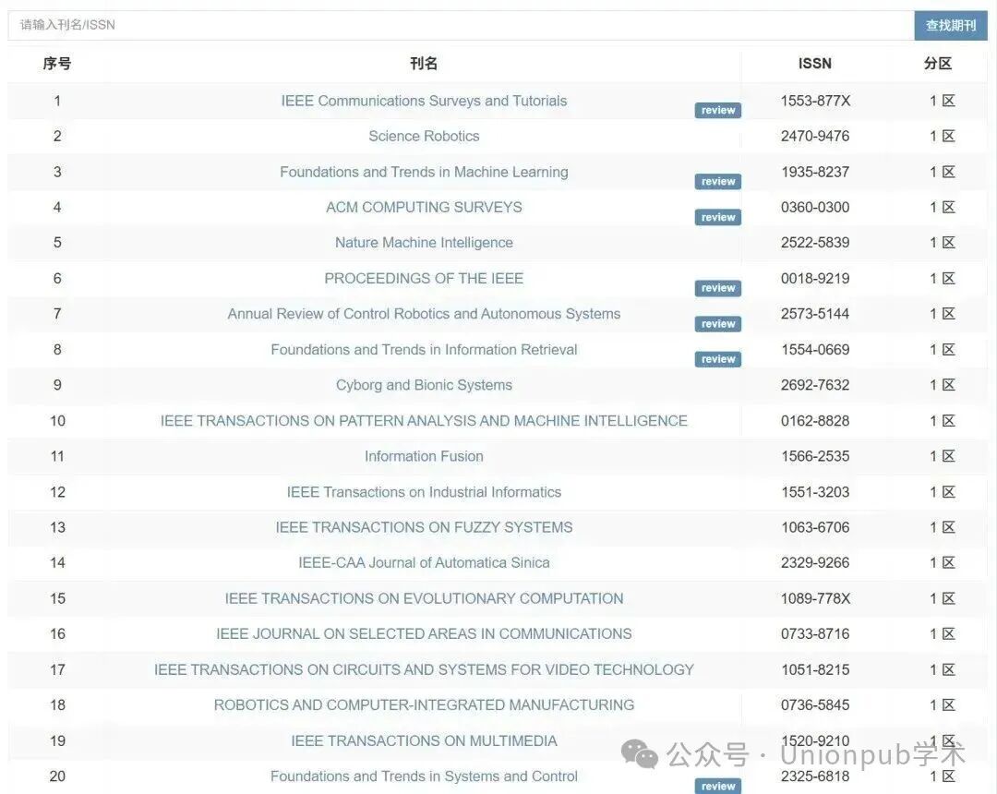Select ISSN 2573-5144 cell
Screen dimensions: 997x794
815,313
